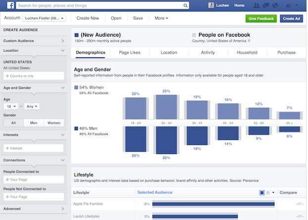Expand the Custom Audience section
This screenshot has width=308, height=220.
(x=34, y=41)
